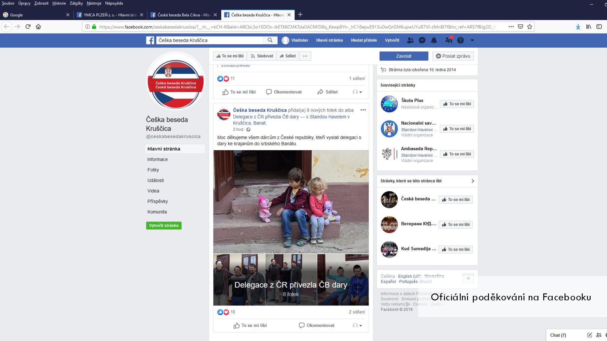Click the Česka beseda Kruščica profile picture
Screen dimensions: 607x341
tap(175, 81)
